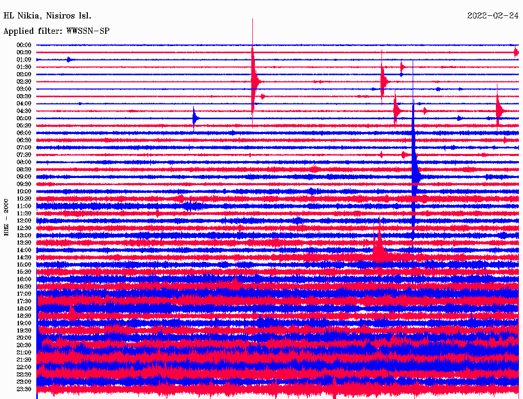Click the 02:00 time label

click(24, 75)
